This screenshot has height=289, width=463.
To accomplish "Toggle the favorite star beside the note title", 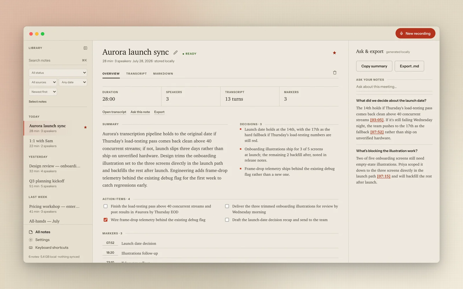I will click(335, 53).
